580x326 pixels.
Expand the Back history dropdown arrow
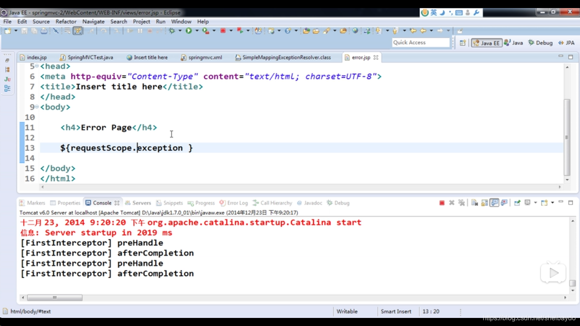[x=431, y=31]
